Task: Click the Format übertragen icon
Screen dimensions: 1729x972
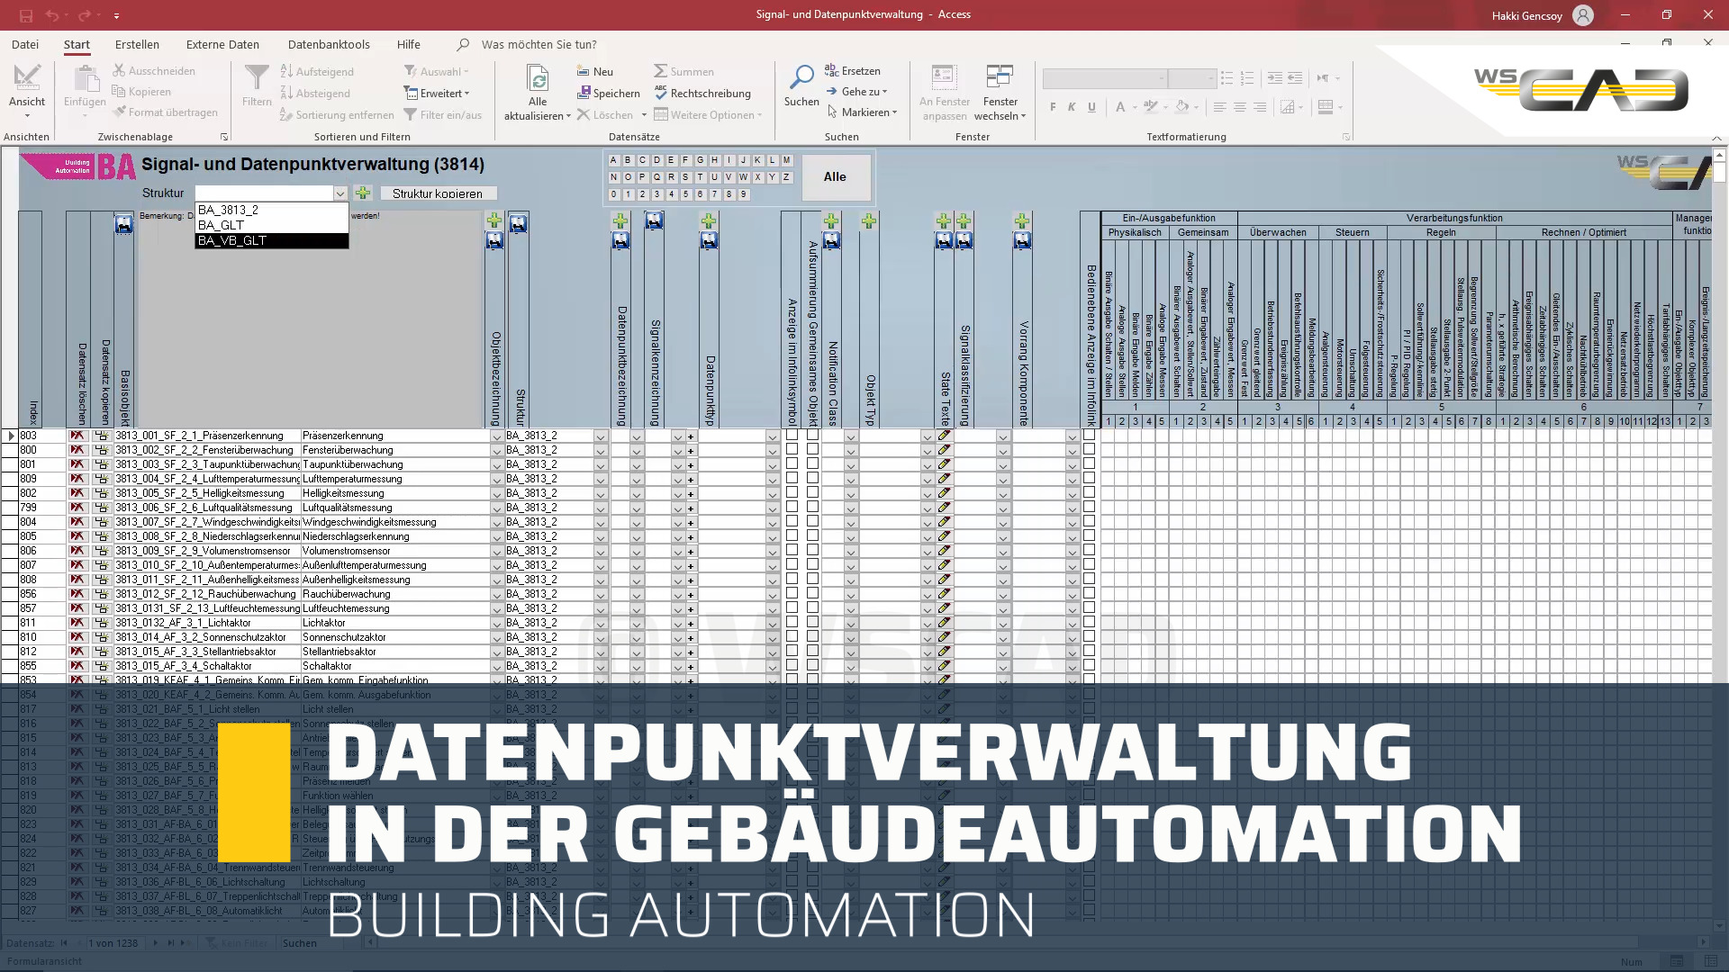Action: coord(118,112)
